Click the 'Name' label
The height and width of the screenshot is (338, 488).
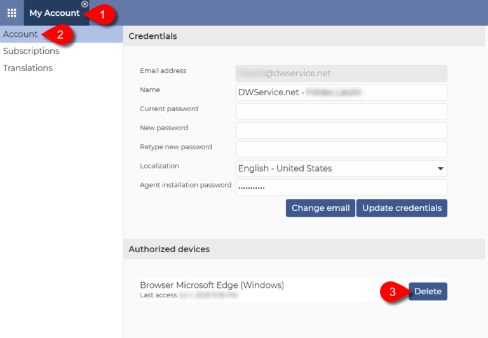point(150,90)
